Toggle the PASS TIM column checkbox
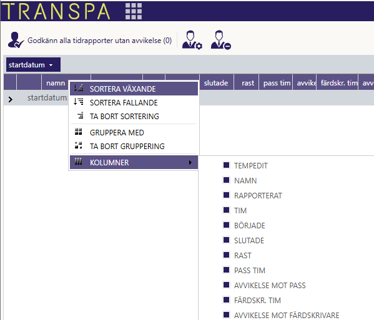Viewport: 374px width, 320px height. click(x=226, y=269)
